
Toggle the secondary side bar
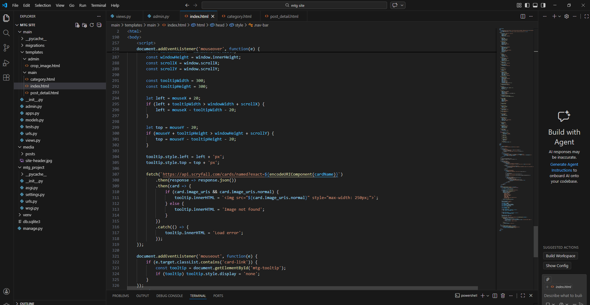pos(543,5)
